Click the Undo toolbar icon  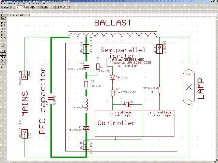(x=54, y=7)
